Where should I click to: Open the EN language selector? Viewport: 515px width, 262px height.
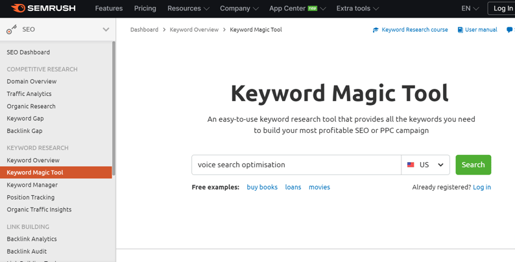[470, 8]
